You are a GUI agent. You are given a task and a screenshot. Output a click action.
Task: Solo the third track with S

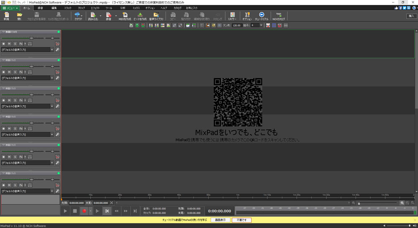coord(15,100)
